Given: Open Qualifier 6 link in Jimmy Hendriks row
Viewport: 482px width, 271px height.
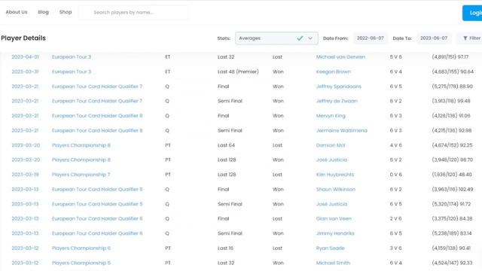Looking at the screenshot, I should pos(97,233).
